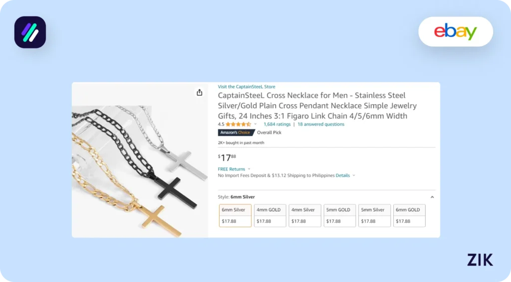
Task: Select the 4mm GOLD style option
Action: 270,215
